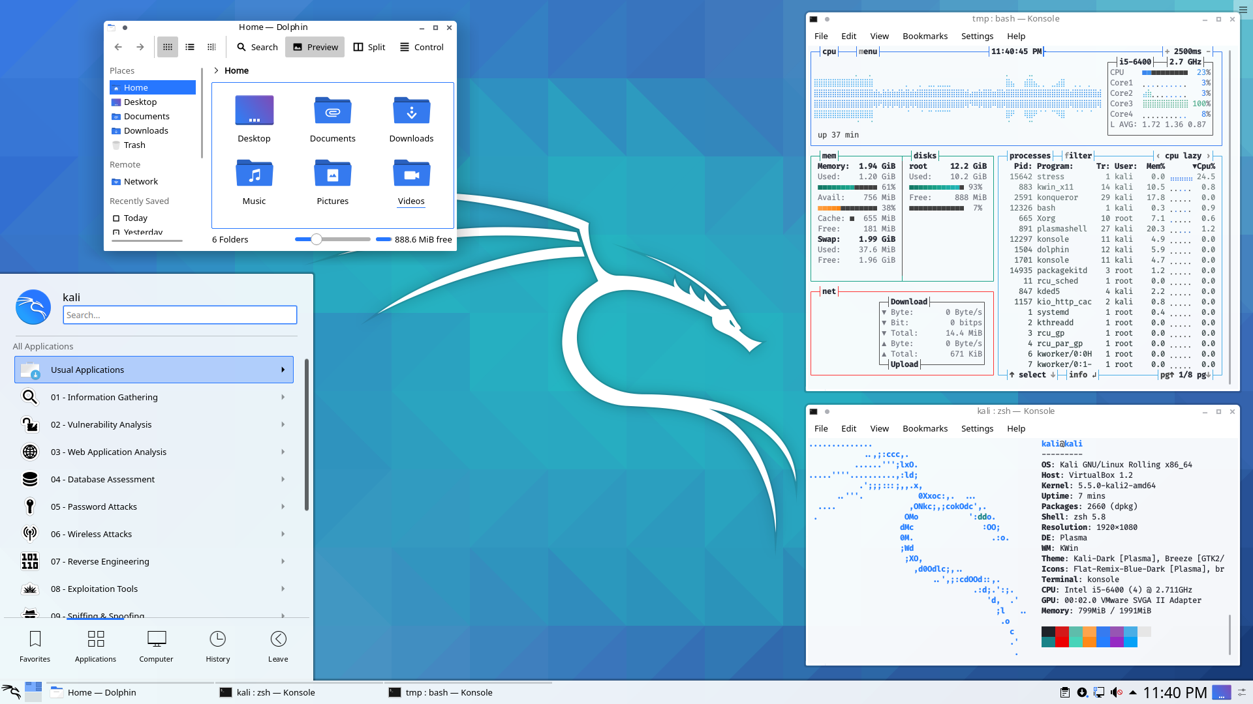Open the Bookmarks menu in Konsole
This screenshot has width=1253, height=704.
pyautogui.click(x=924, y=35)
